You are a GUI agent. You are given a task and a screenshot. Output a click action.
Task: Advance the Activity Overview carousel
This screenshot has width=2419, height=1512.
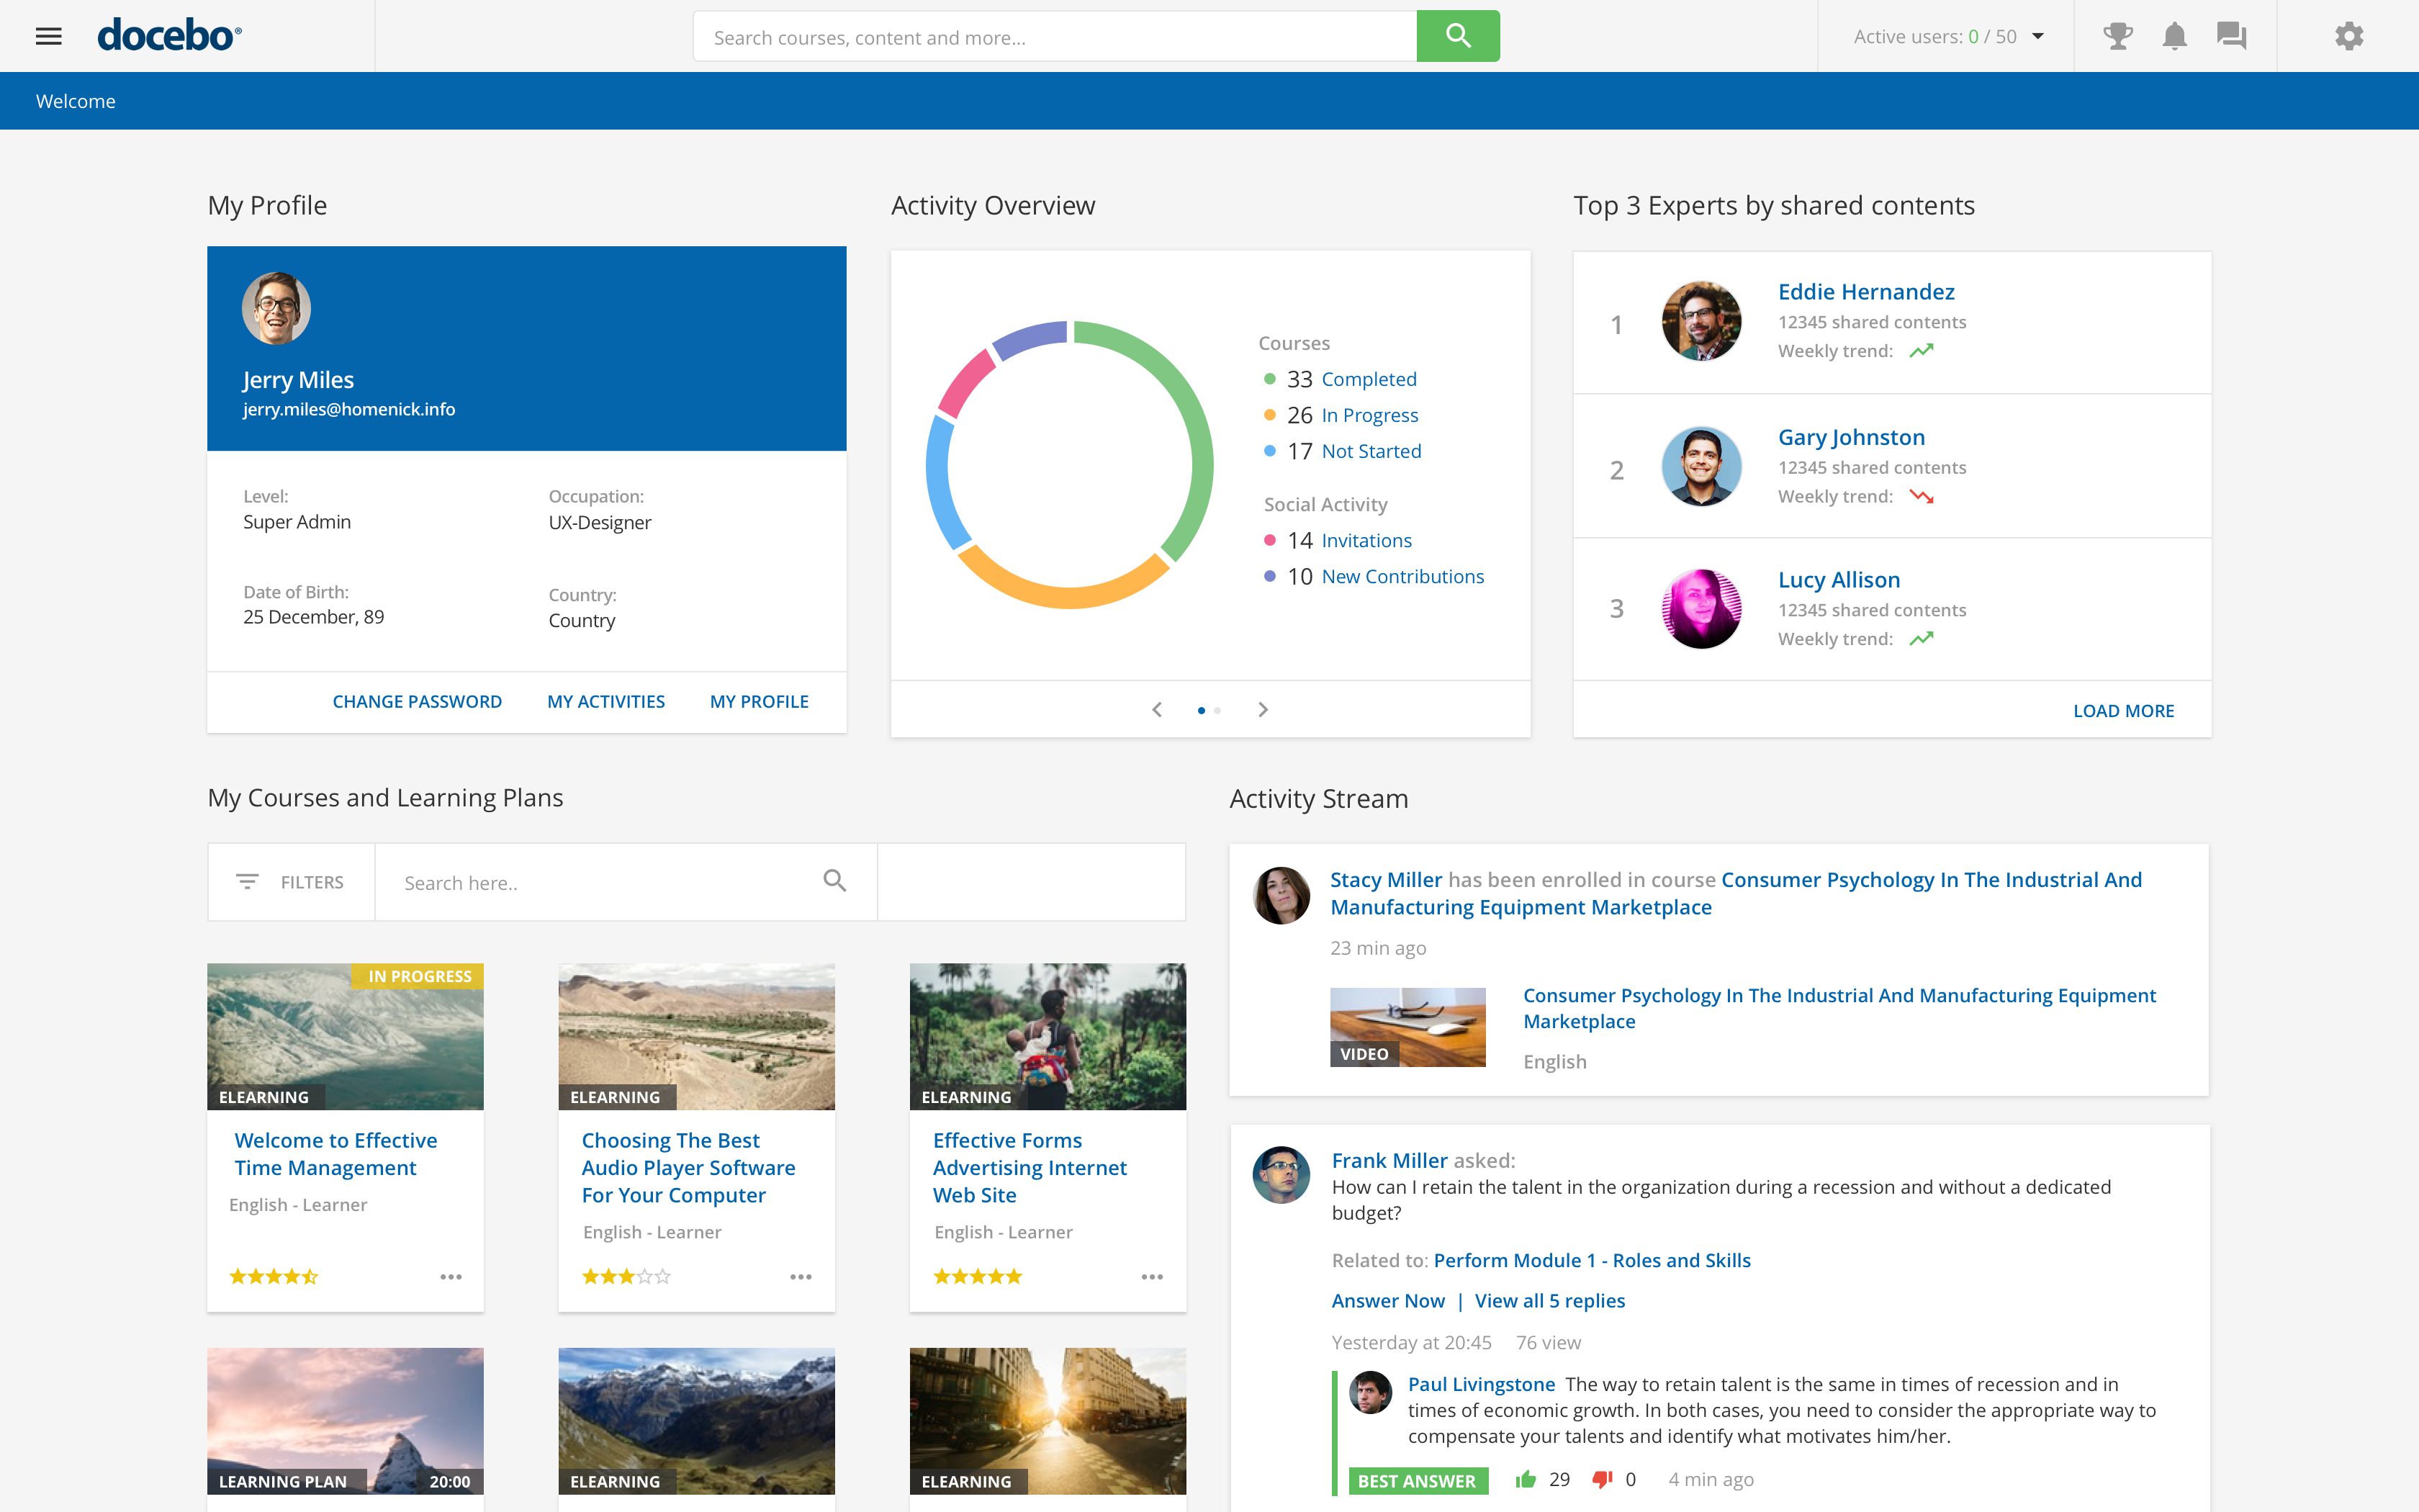pyautogui.click(x=1263, y=709)
